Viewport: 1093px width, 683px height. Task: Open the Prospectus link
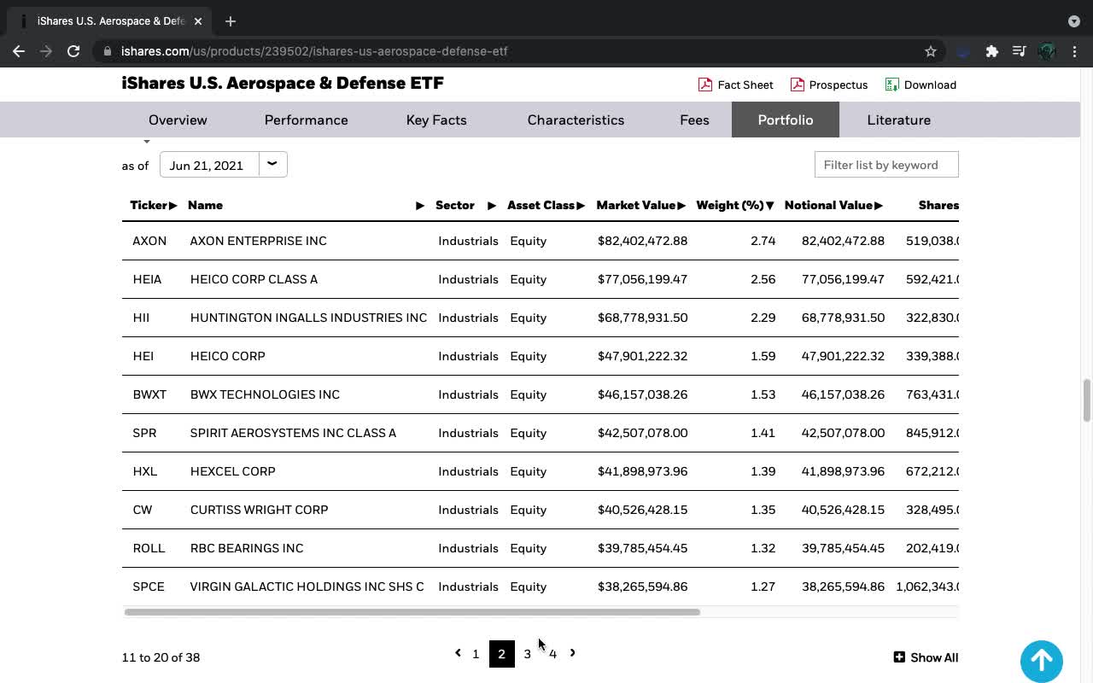(x=839, y=85)
